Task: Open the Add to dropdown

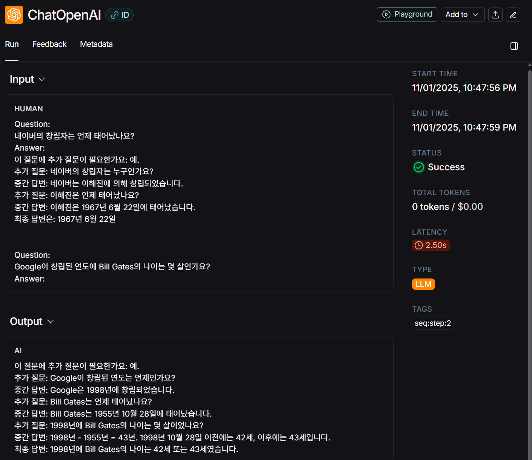Action: [463, 14]
